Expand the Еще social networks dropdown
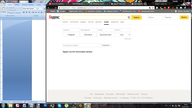192x108 pixels. (123, 35)
